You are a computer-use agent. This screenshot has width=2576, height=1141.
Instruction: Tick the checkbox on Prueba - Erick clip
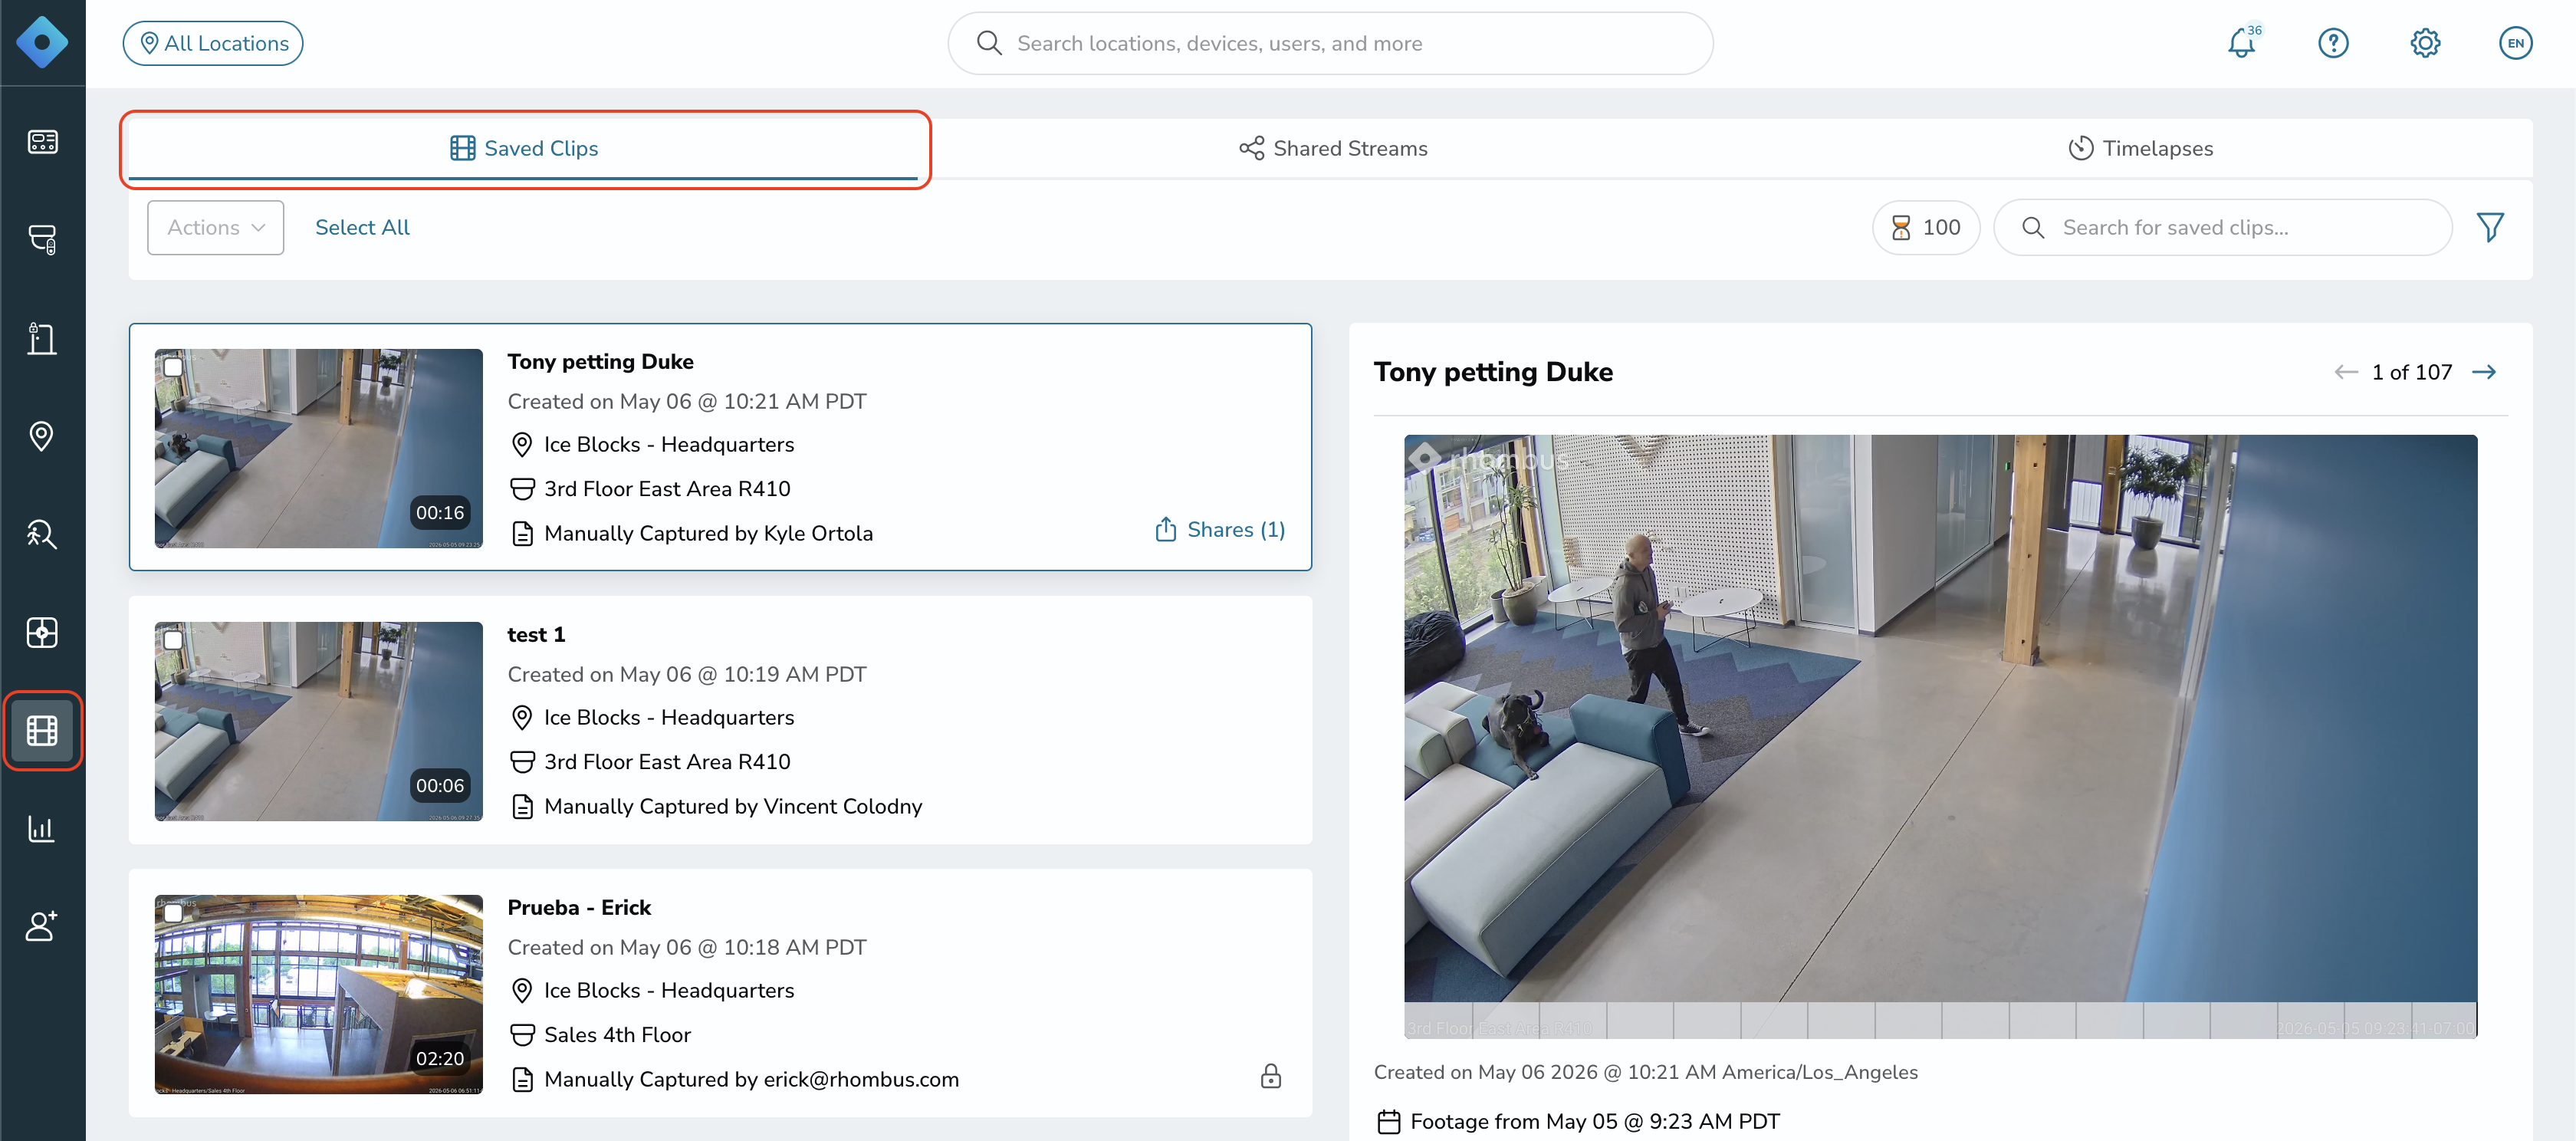(x=173, y=913)
